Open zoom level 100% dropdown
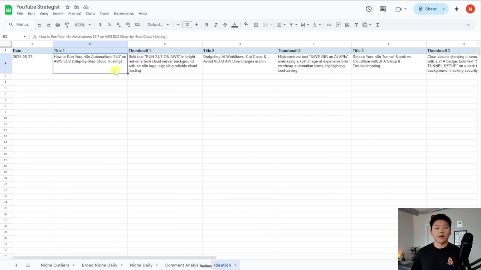This screenshot has height=270, width=481. 82,25
